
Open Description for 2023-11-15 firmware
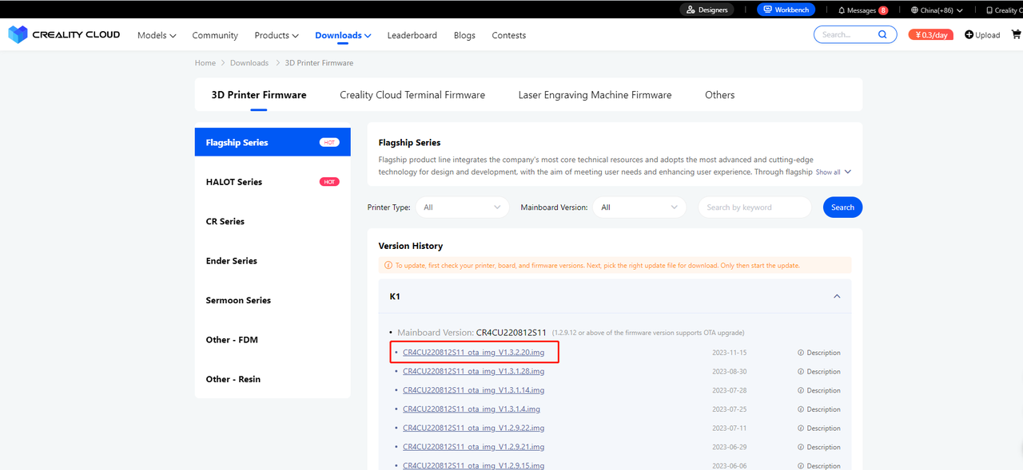pos(823,353)
